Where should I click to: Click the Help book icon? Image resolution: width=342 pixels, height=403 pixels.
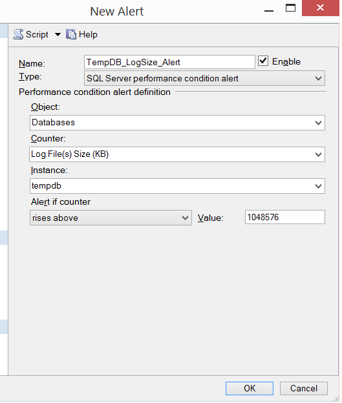pos(71,34)
